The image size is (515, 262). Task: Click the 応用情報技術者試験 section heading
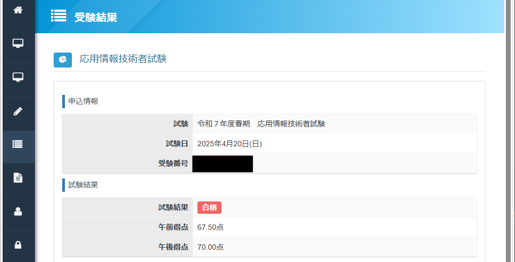pos(123,59)
